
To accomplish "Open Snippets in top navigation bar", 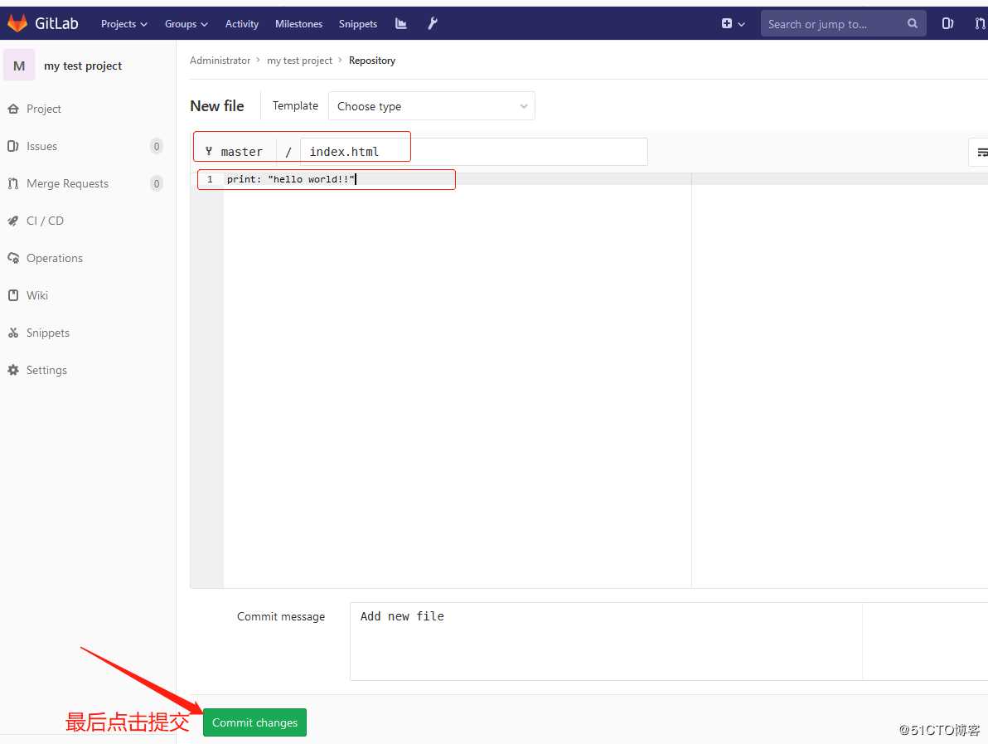I will click(358, 24).
